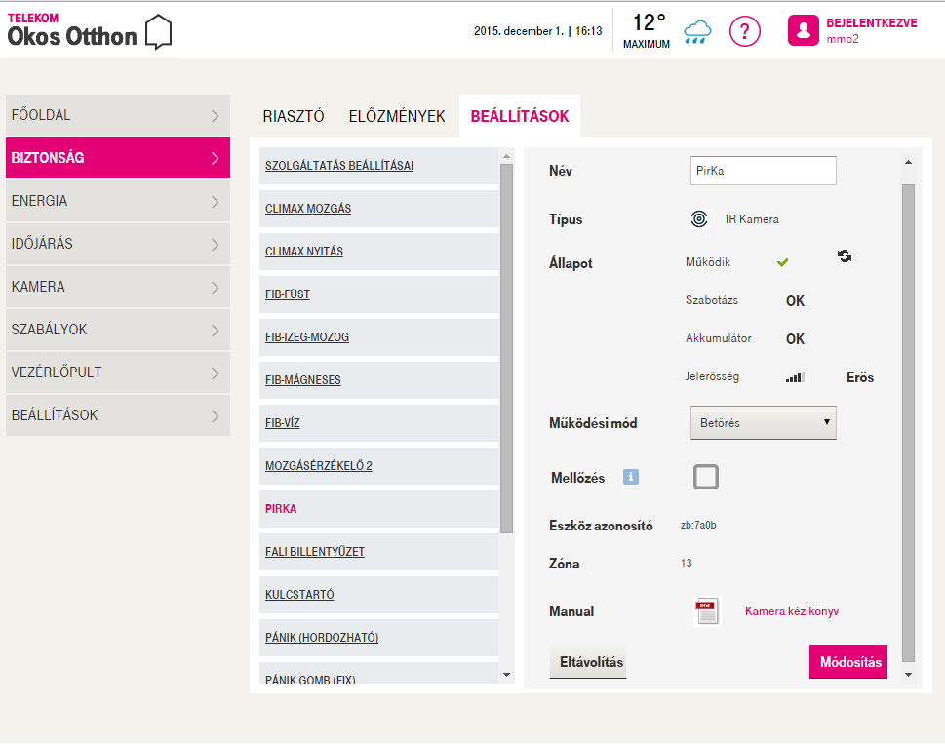Click the Eltávolítás button
This screenshot has width=945, height=744.
point(588,662)
